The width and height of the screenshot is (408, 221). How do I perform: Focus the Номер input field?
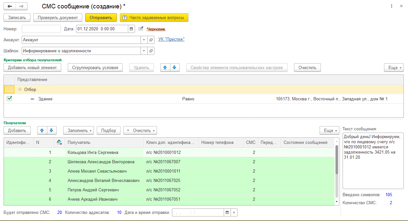(41, 29)
